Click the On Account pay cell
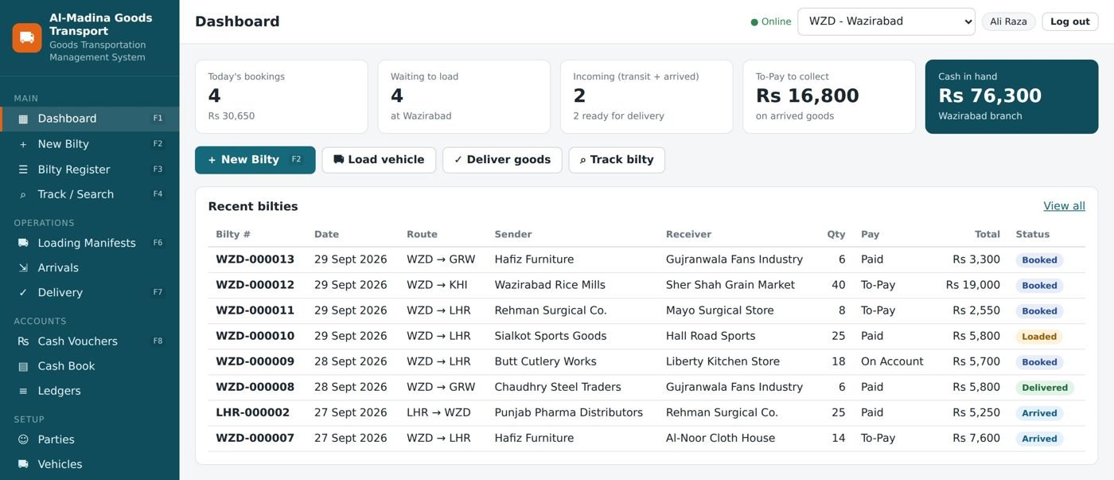Viewport: 1114px width, 480px height. [892, 361]
